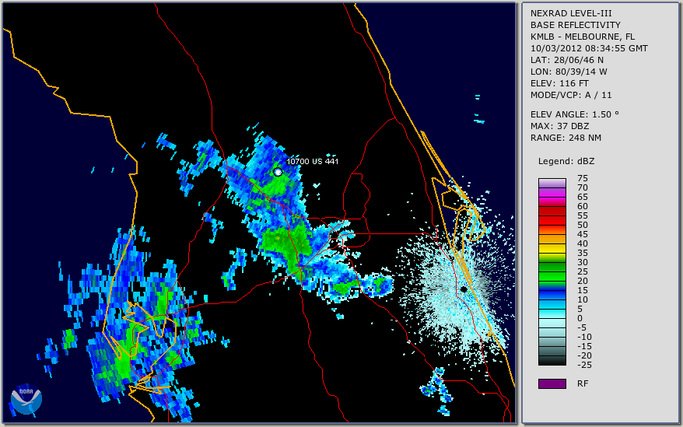Screen dimensions: 683x427
Task: Select the RANGE: 248 NM text
Action: click(566, 138)
